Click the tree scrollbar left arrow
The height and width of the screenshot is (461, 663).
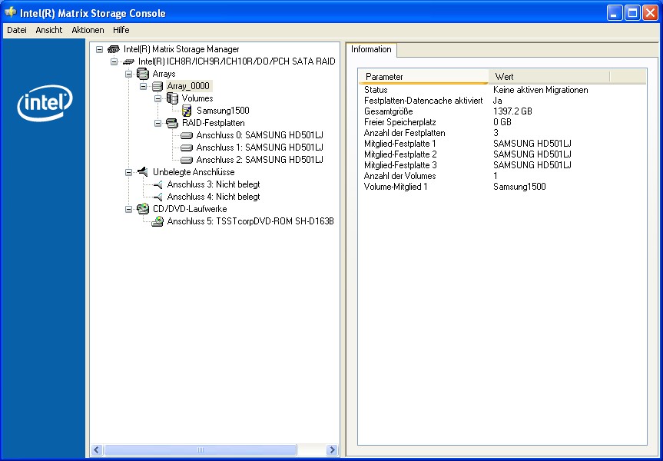[x=97, y=449]
